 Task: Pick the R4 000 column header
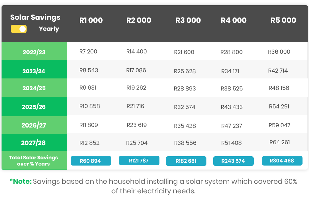coord(234,20)
